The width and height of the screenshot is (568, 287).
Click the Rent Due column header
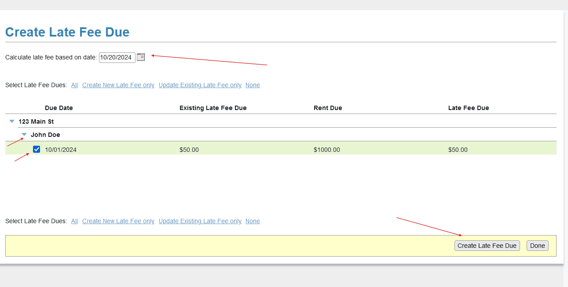click(x=328, y=108)
